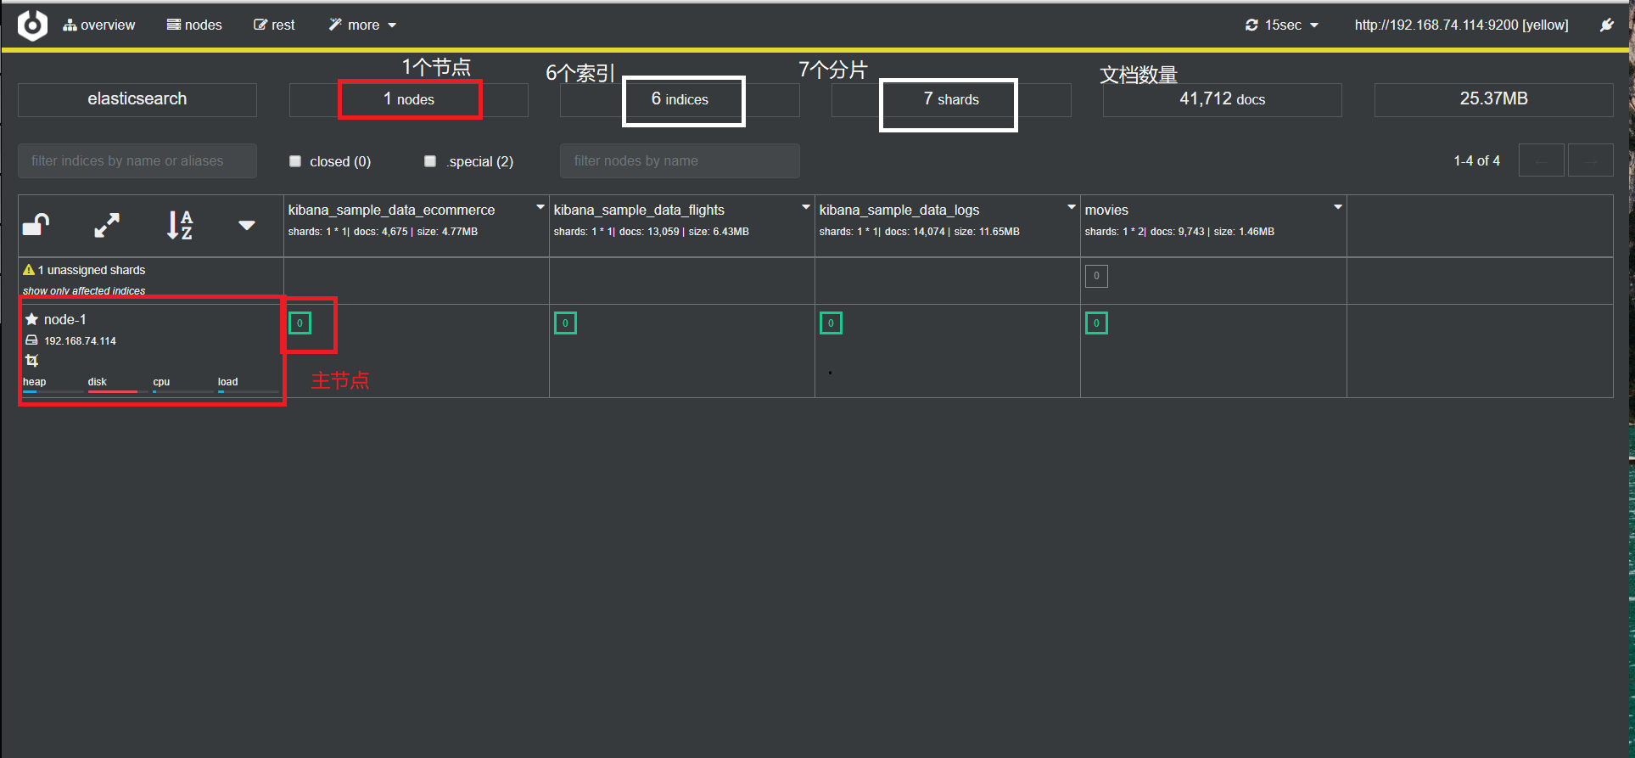1635x758 pixels.
Task: Click kibana_sample_data_flights index name
Action: click(x=639, y=210)
